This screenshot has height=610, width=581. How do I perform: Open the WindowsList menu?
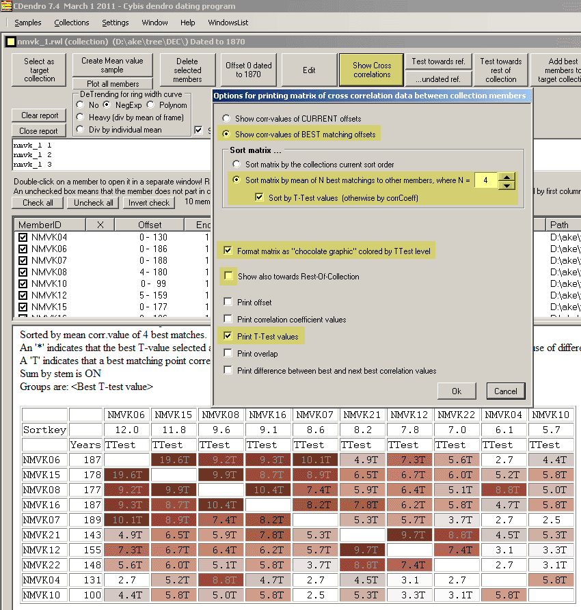(228, 23)
